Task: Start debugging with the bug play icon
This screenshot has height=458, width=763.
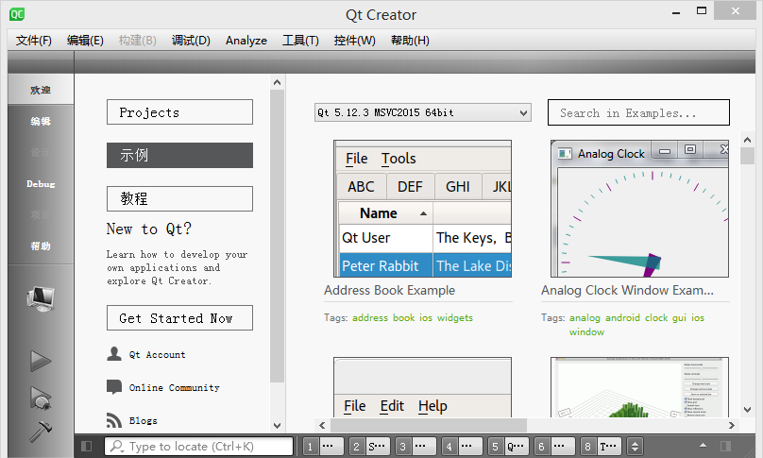Action: click(41, 398)
